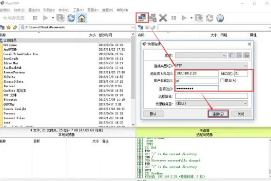This screenshot has height=181, width=271.
Task: Open the Sites menu (S)
Action: coord(19,10)
